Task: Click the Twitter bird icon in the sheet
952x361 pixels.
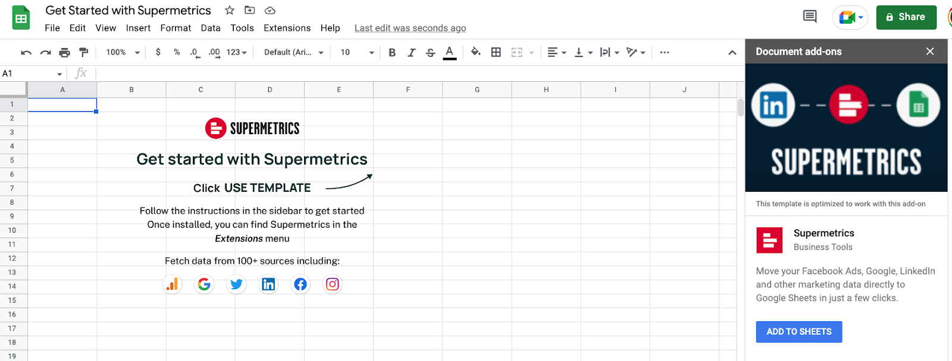Action: coord(236,284)
